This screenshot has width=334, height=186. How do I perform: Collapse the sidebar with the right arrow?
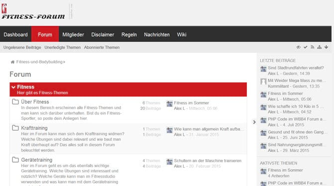(x=254, y=122)
